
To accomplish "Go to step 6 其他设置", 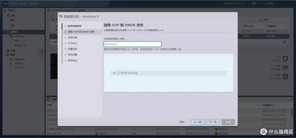I will pos(72,55).
